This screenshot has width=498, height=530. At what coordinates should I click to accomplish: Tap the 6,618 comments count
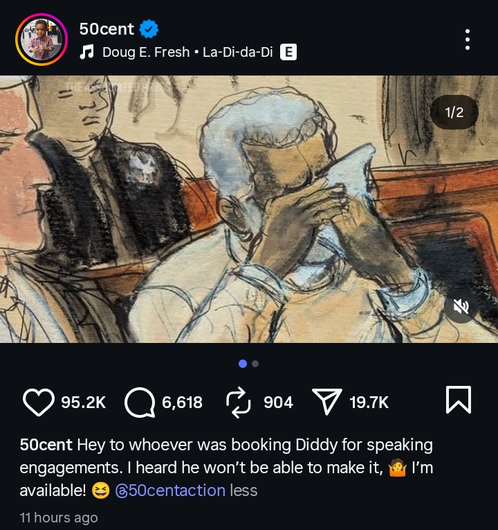tap(182, 403)
